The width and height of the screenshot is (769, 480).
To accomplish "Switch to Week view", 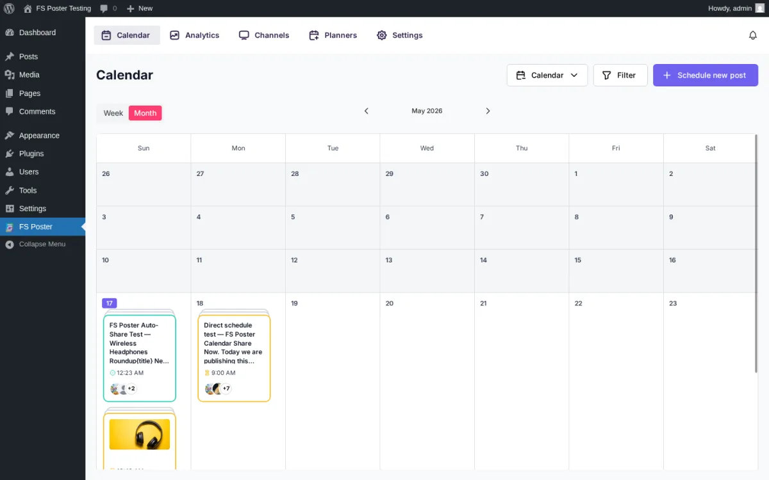I will click(x=113, y=113).
